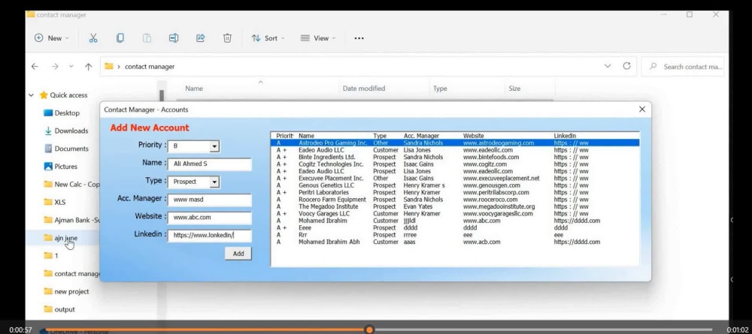Click the Linkedin list column header
Viewport: 752px width, 334px height.
(x=565, y=136)
